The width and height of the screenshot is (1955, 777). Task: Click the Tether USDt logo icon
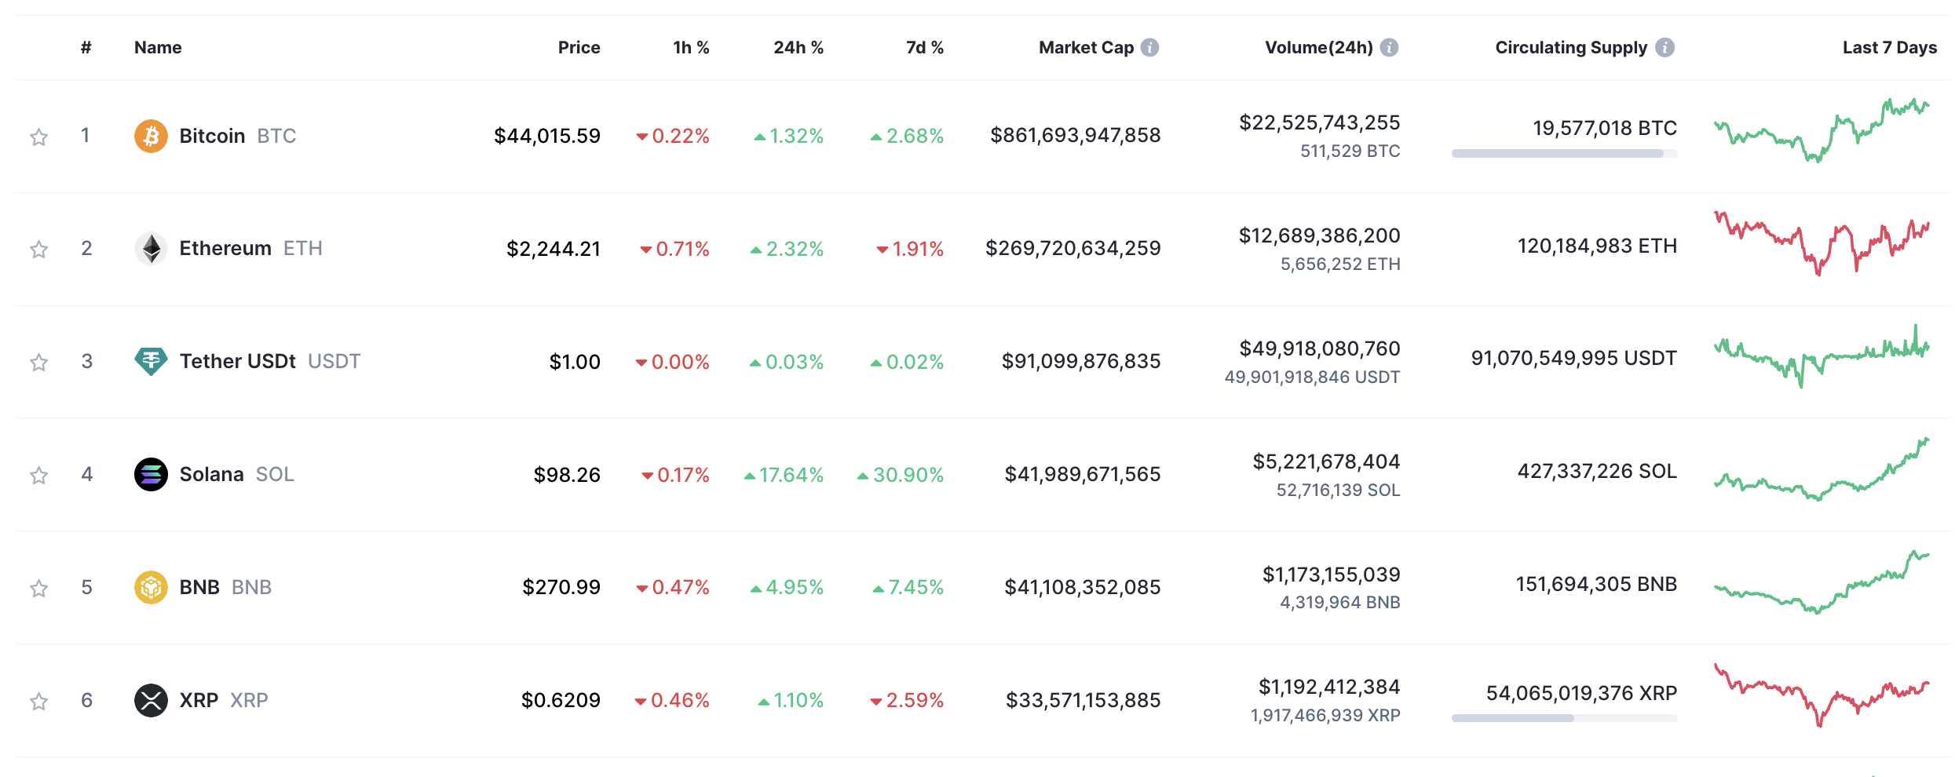pos(151,361)
